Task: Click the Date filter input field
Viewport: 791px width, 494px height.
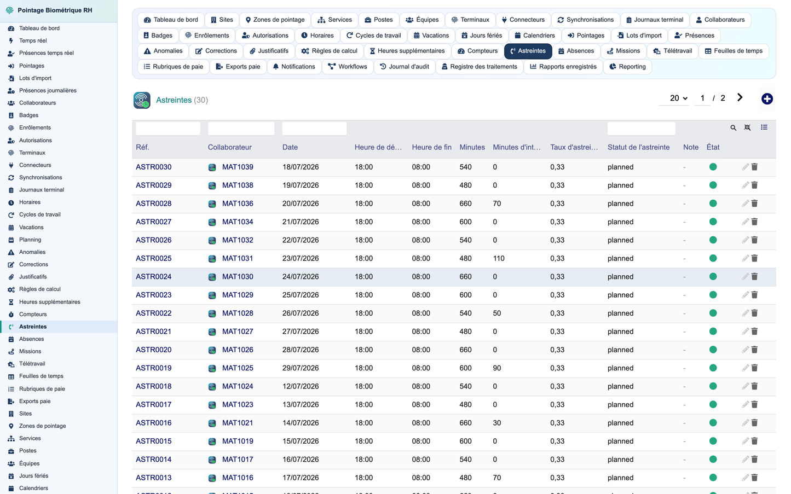Action: pos(314,129)
